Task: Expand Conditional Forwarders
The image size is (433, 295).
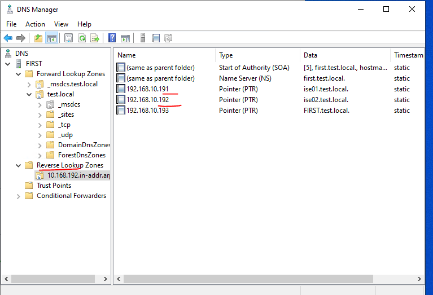Action: click(18, 196)
